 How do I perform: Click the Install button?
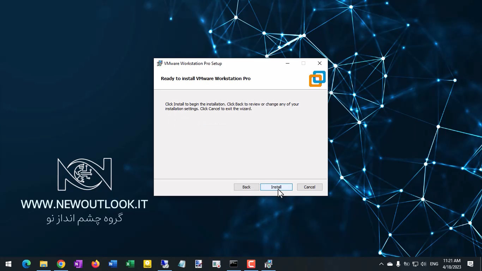click(x=276, y=187)
